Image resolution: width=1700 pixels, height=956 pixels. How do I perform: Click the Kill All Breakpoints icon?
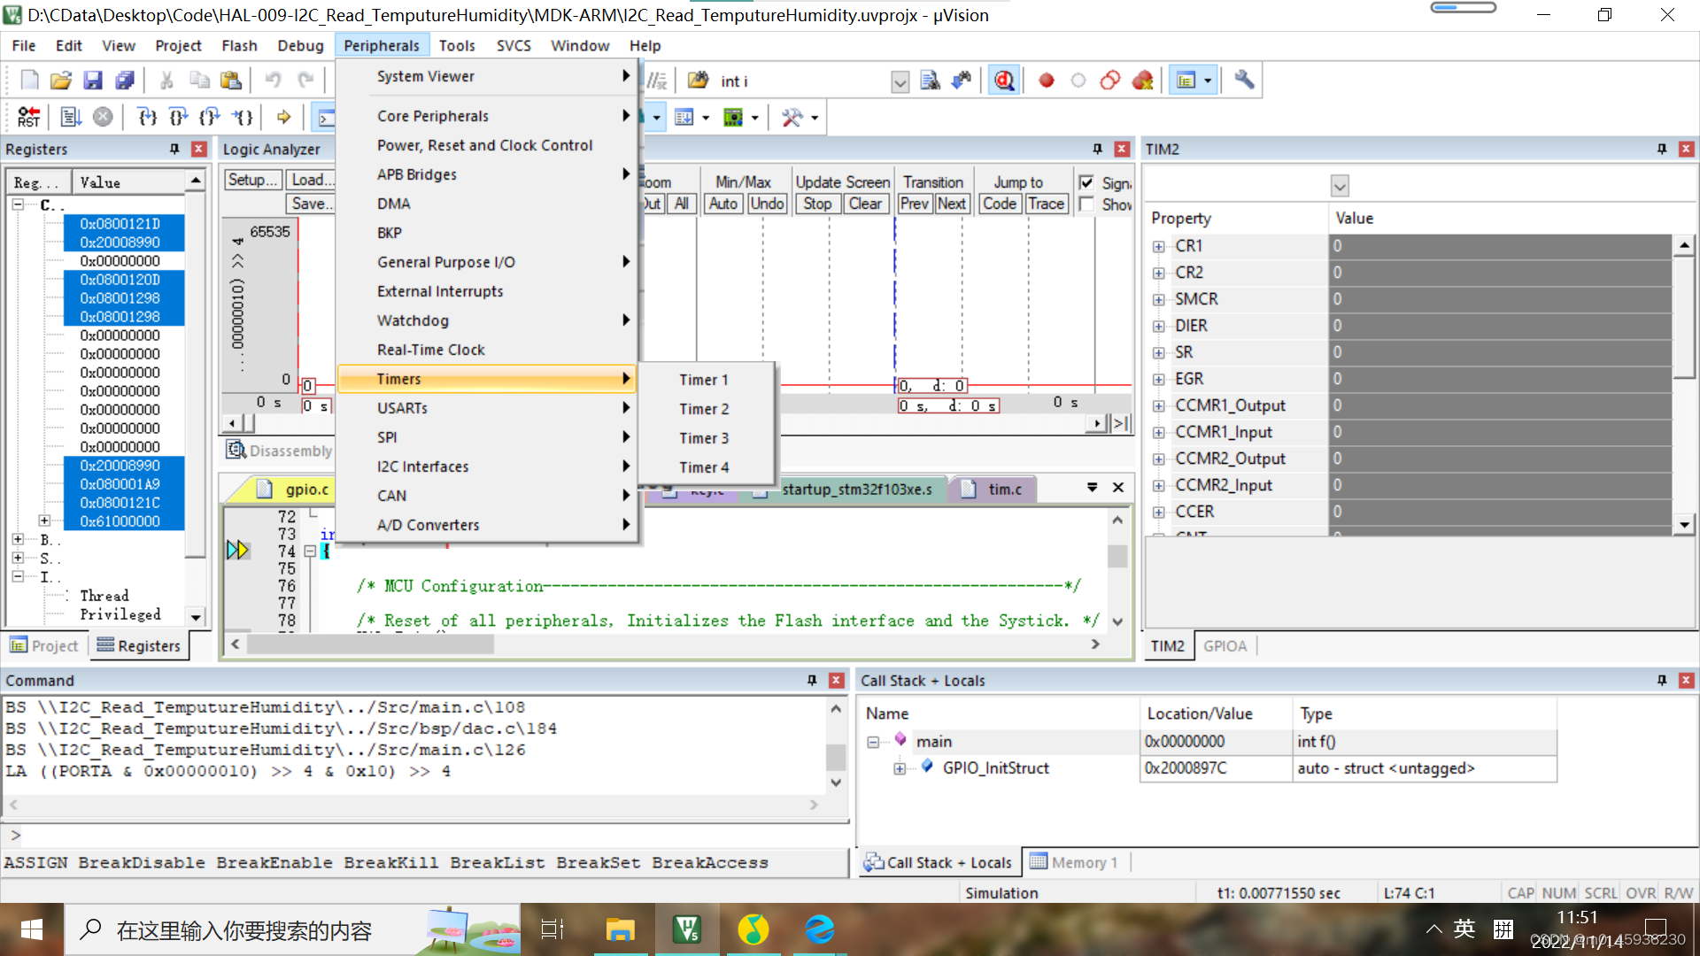coord(1142,81)
